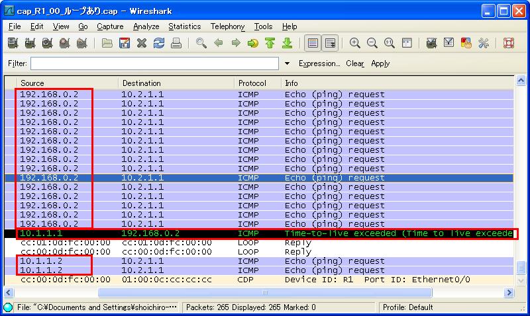This screenshot has height=316, width=530.
Task: Click source cell 10.1.1.1
Action: [x=41, y=233]
